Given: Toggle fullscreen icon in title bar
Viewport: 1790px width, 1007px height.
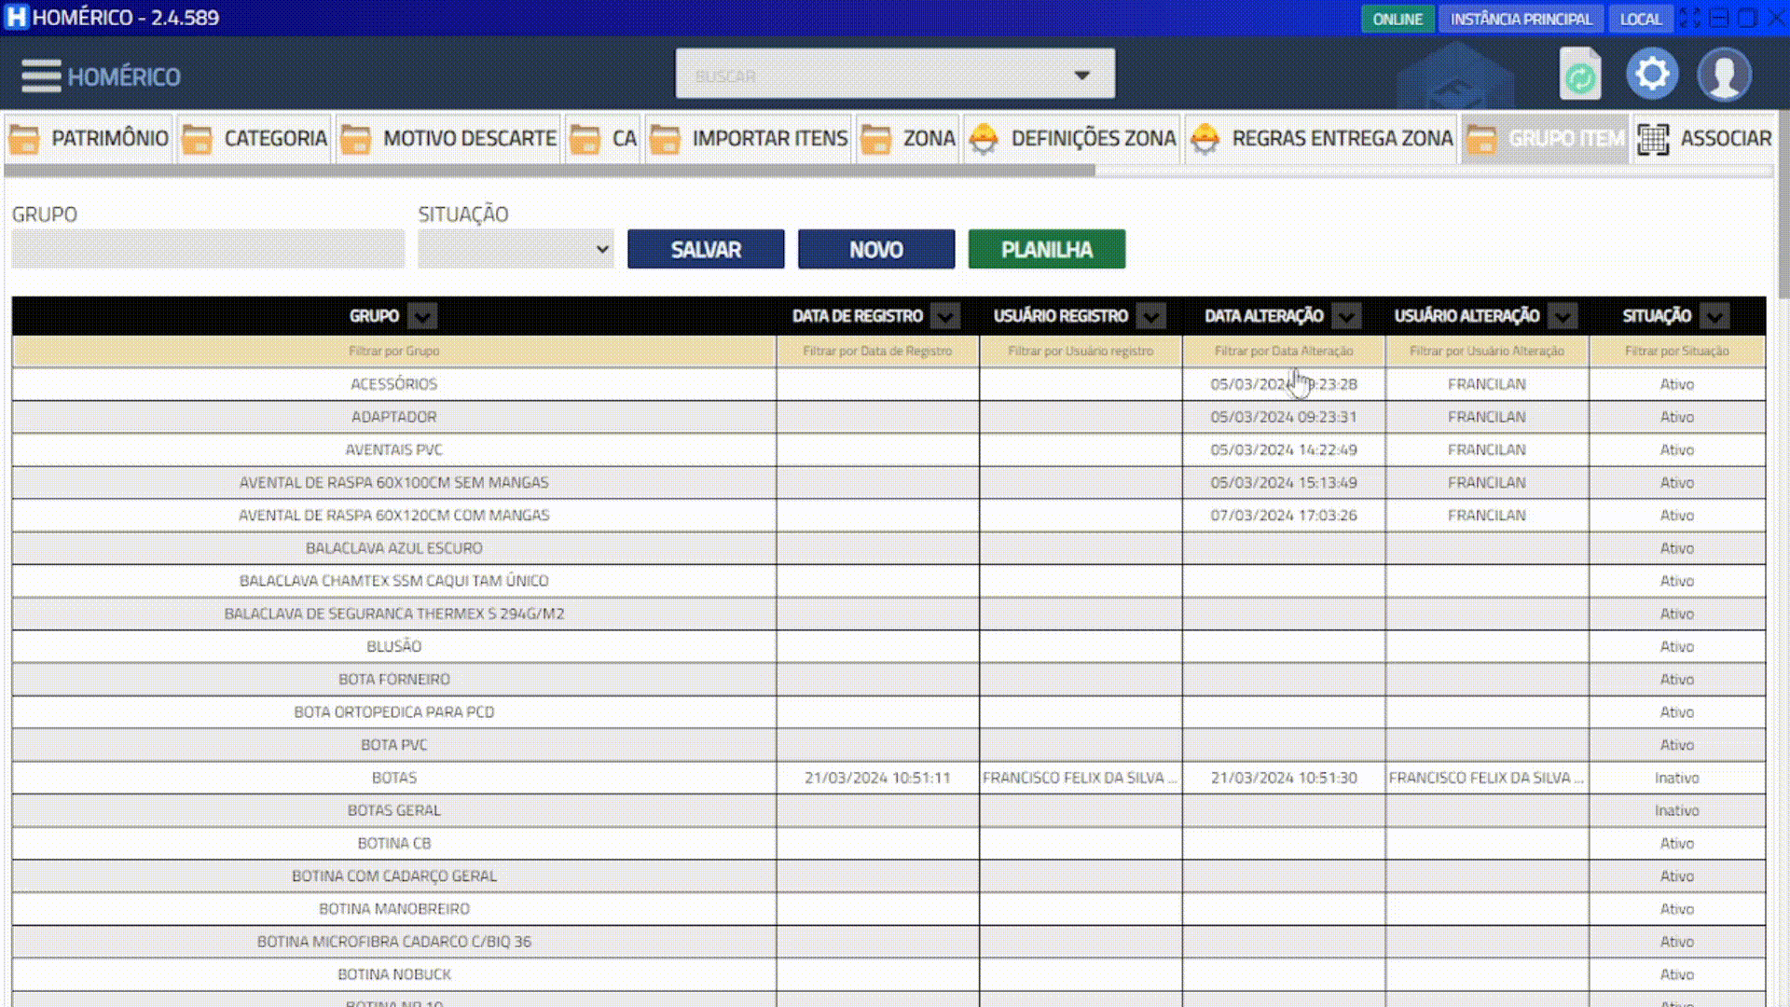Looking at the screenshot, I should (x=1689, y=18).
